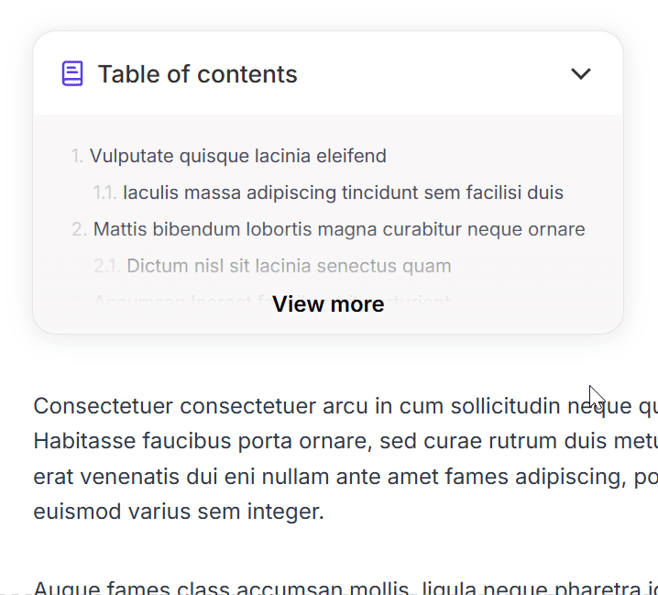The height and width of the screenshot is (595, 658).
Task: Click the paragraph starting "Augue fames class"
Action: pyautogui.click(x=275, y=587)
